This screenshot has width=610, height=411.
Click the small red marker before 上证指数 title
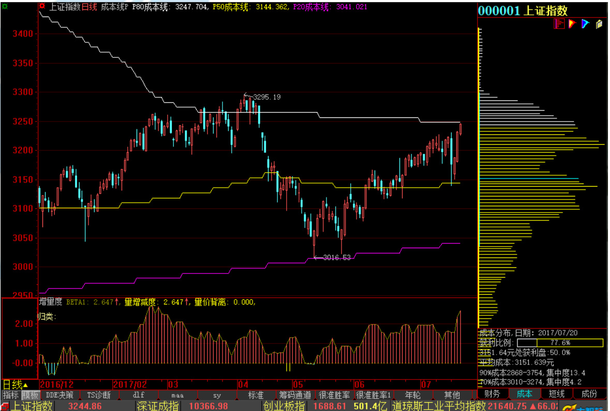tap(42, 7)
